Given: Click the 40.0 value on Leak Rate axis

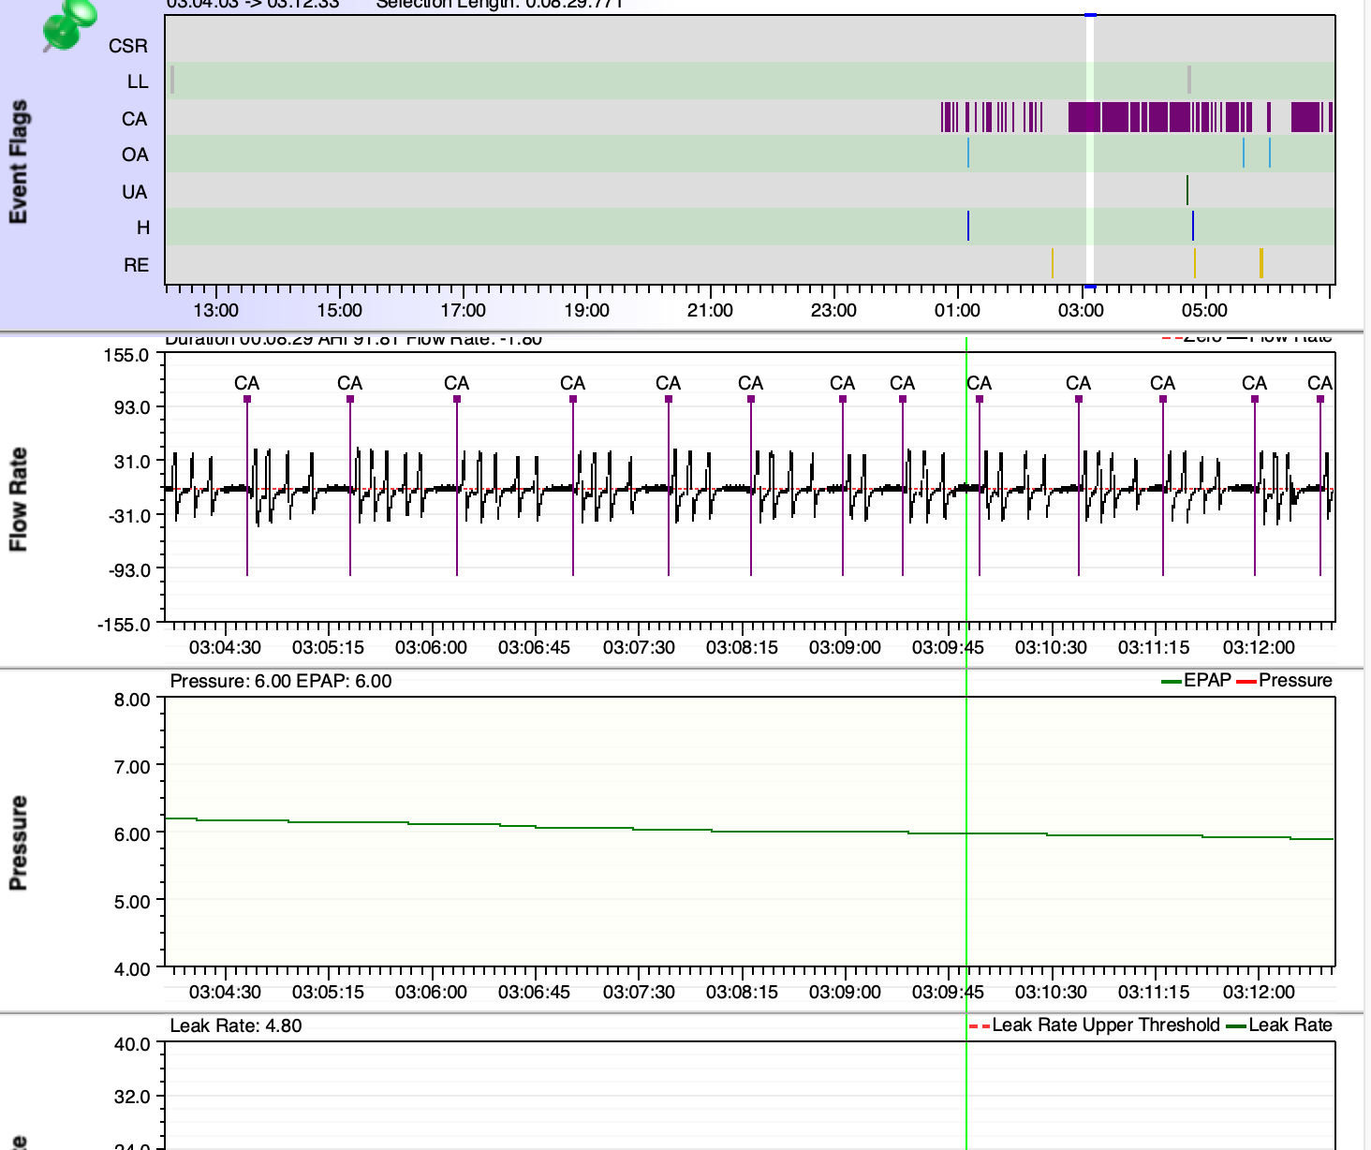Looking at the screenshot, I should click(132, 1044).
